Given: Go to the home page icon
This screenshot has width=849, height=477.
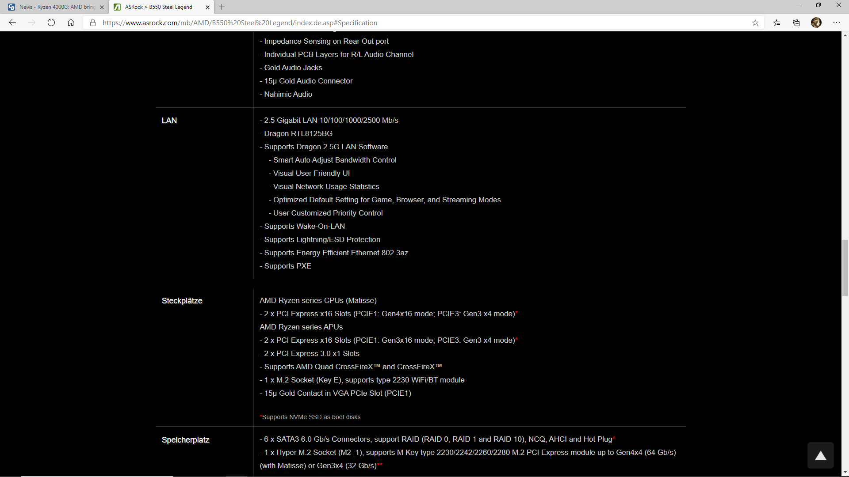Looking at the screenshot, I should tap(71, 23).
